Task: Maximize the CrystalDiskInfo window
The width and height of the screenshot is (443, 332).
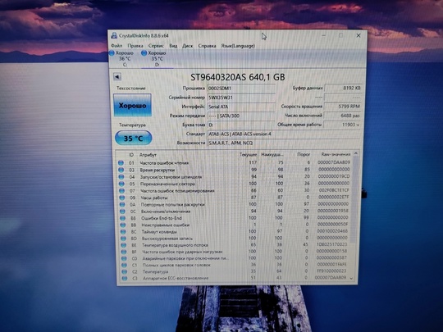Action: click(341, 35)
